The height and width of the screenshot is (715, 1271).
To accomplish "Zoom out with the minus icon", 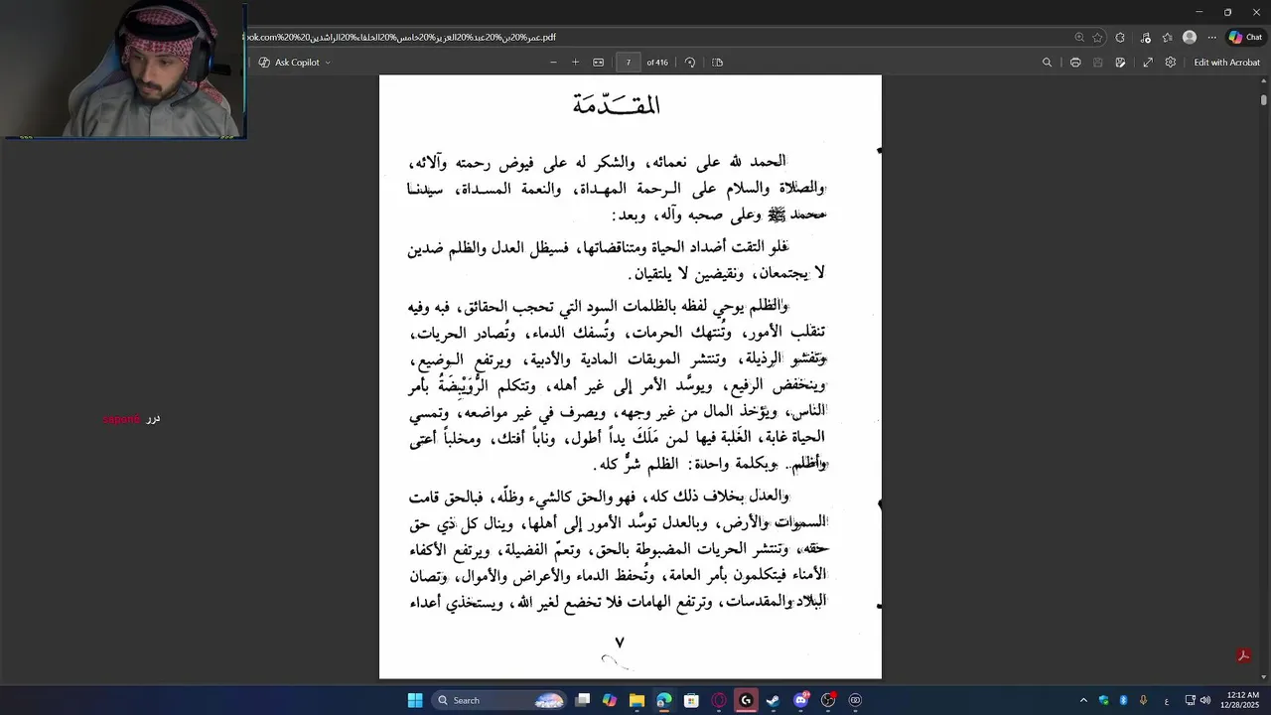I will point(553,63).
